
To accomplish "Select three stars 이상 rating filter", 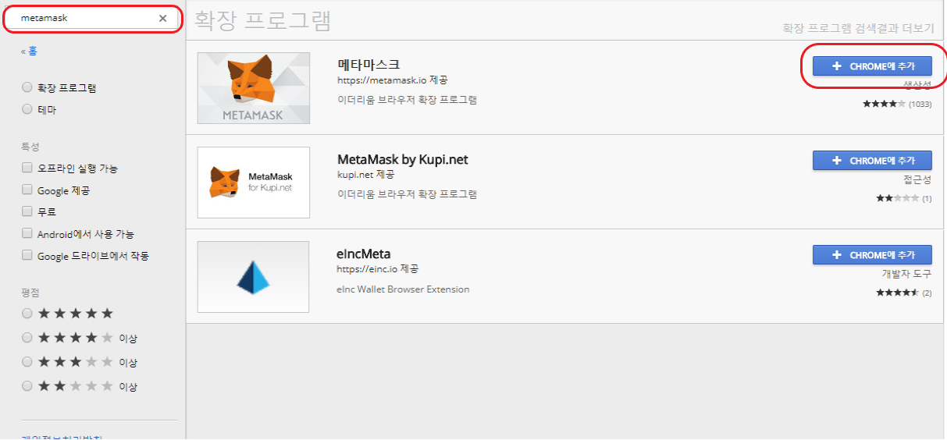I will (27, 362).
